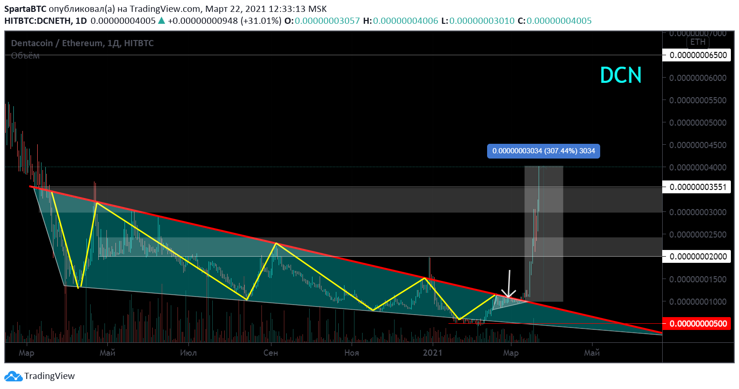Viewport: 739px width, 389px height.
Task: Click the 0.00000004000 price axis value
Action: (698, 168)
